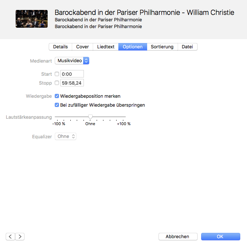
Task: Uncheck Bei zufälliger Wiedergabe überspringen
Action: [57, 105]
